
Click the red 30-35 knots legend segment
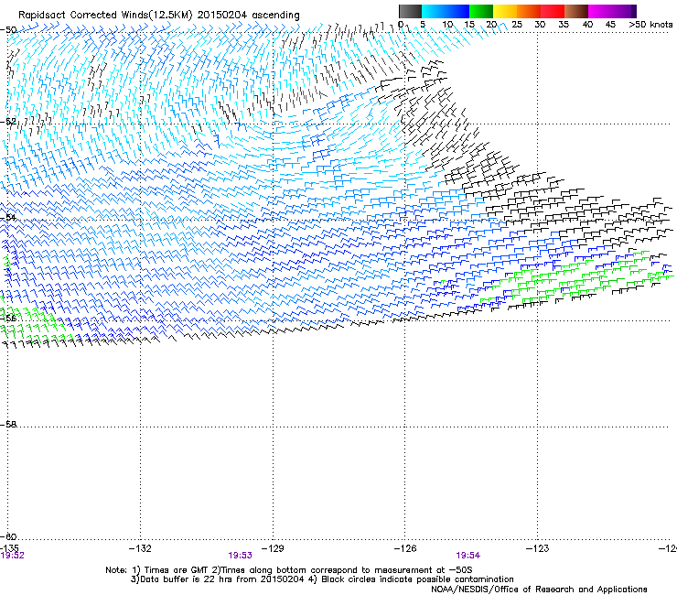553,11
